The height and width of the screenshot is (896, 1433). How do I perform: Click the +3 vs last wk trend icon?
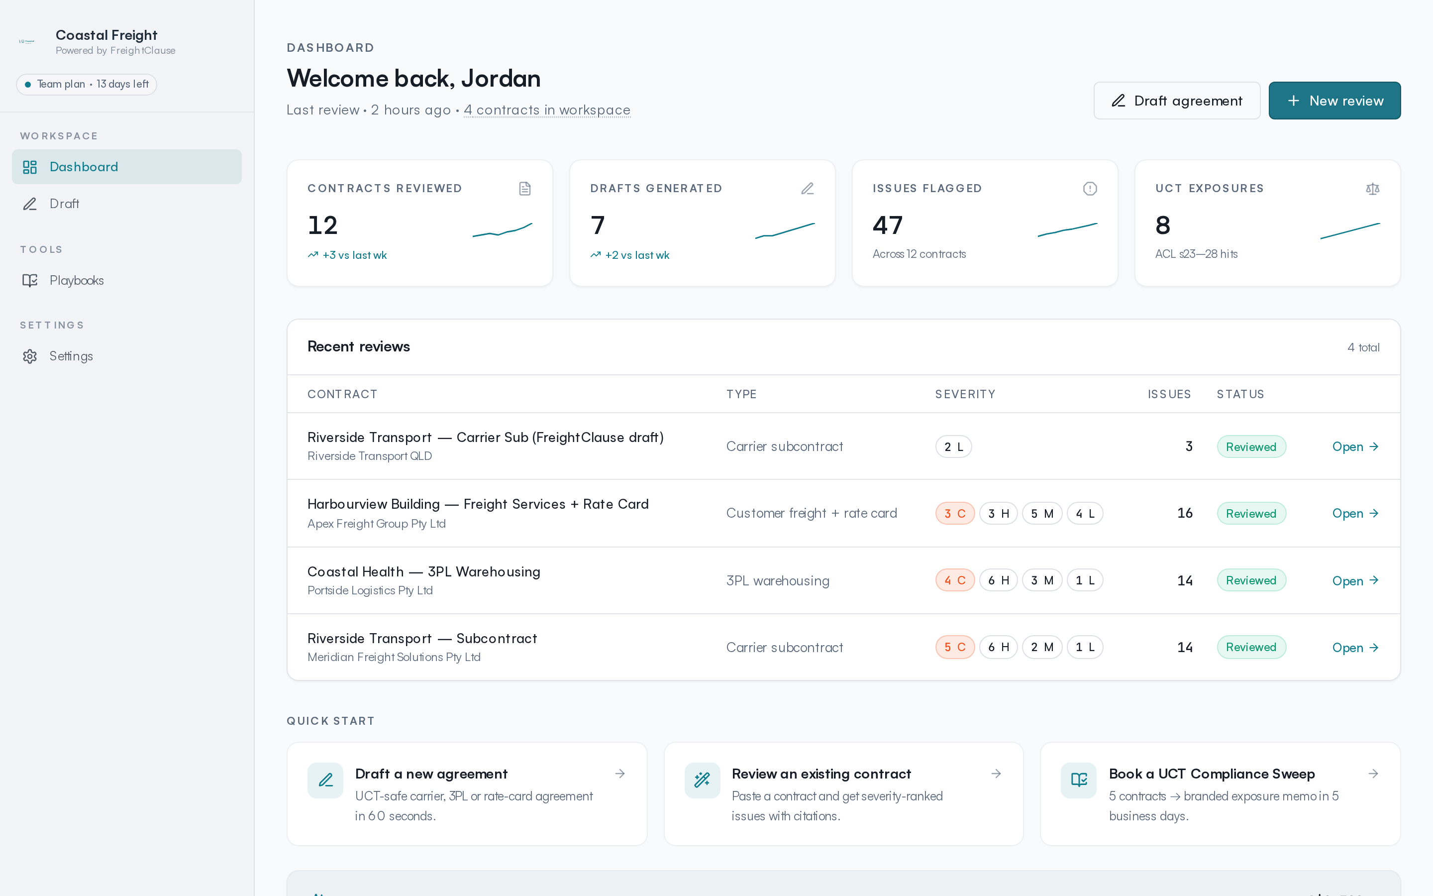312,255
